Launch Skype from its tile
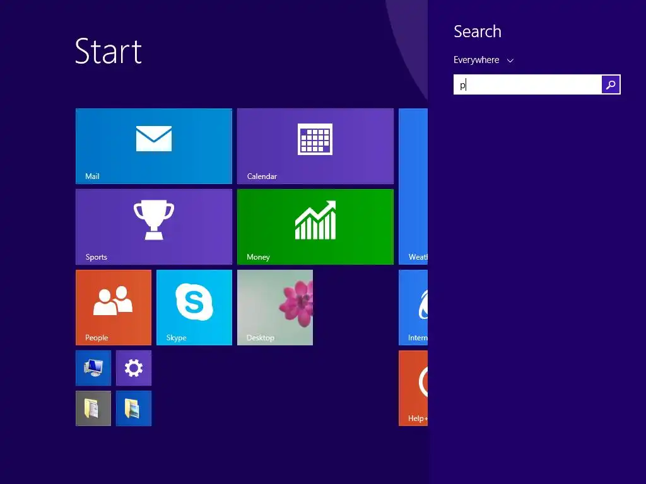646x484 pixels. (x=194, y=308)
